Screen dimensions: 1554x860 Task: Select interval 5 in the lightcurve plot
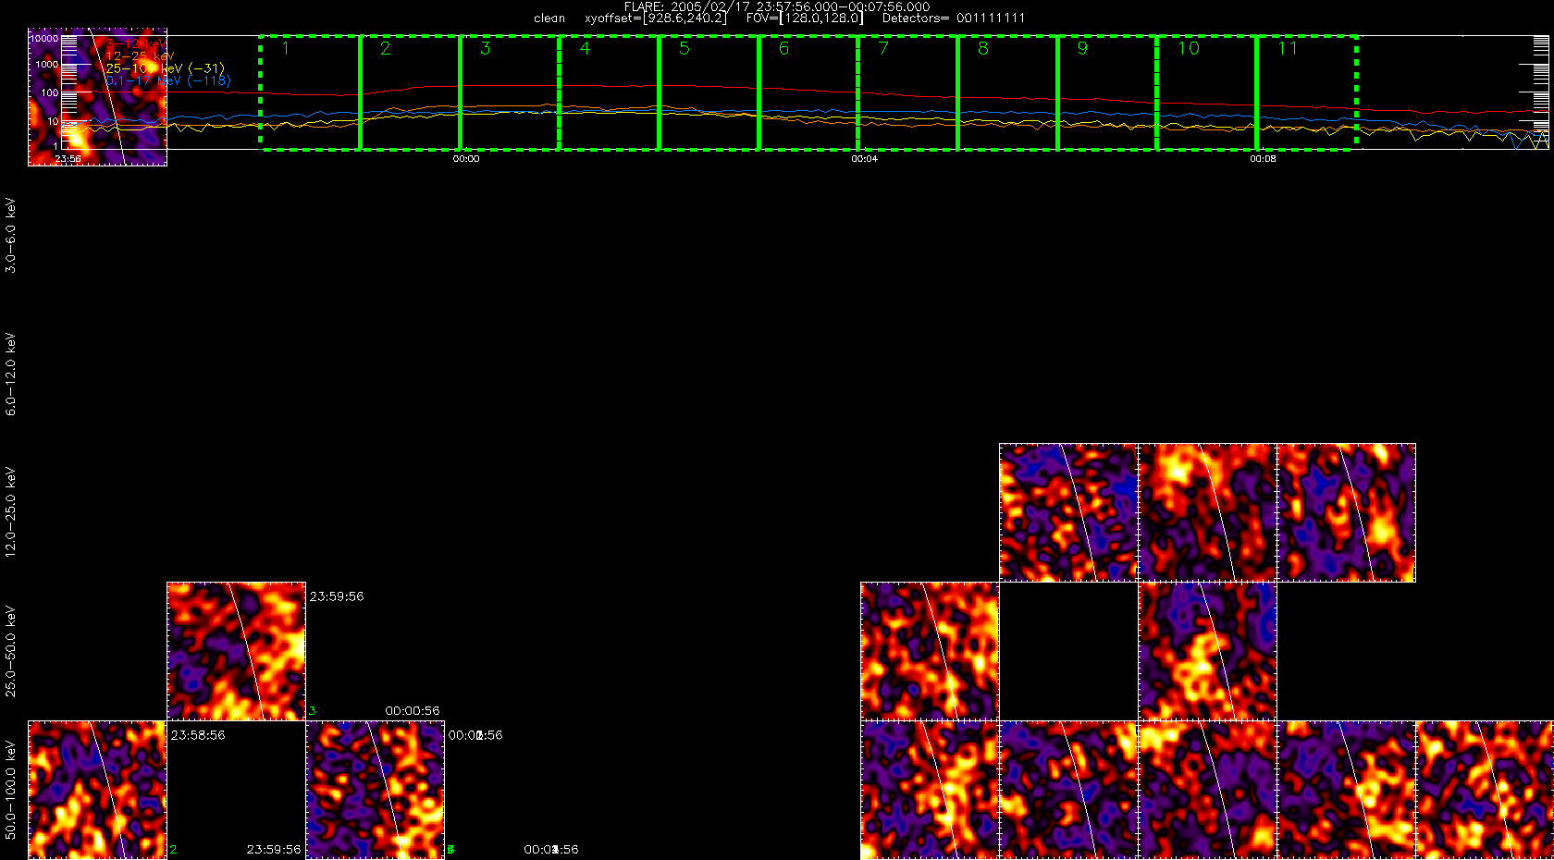coord(709,92)
